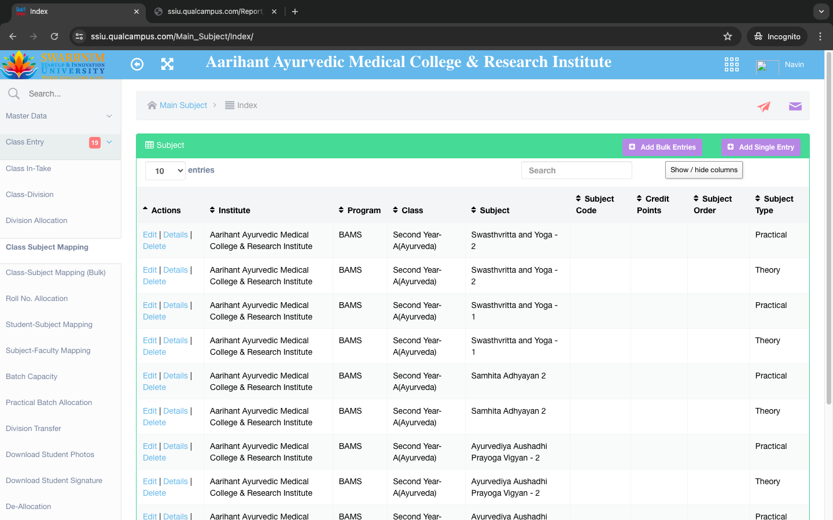
Task: Click the browser address bar URL
Action: tap(172, 36)
